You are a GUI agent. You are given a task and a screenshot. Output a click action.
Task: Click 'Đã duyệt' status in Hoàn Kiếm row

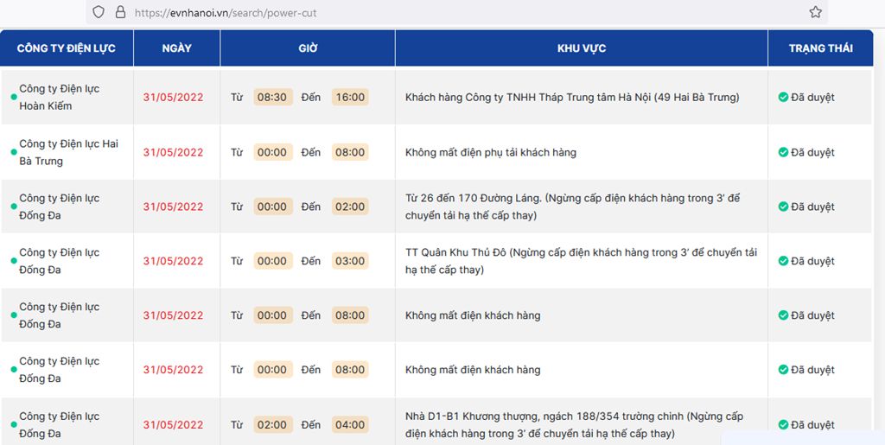point(812,98)
